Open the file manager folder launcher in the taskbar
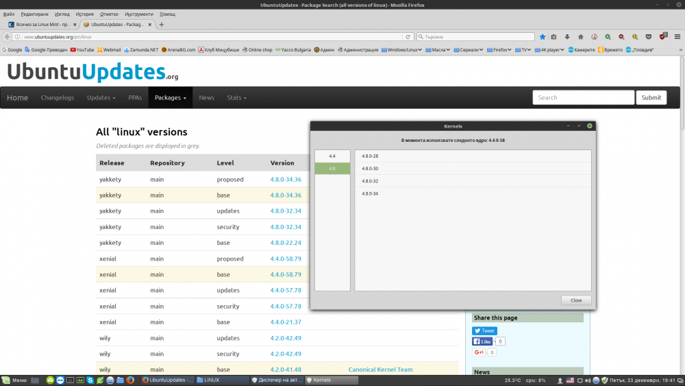Image resolution: width=685 pixels, height=386 pixels. pos(120,381)
